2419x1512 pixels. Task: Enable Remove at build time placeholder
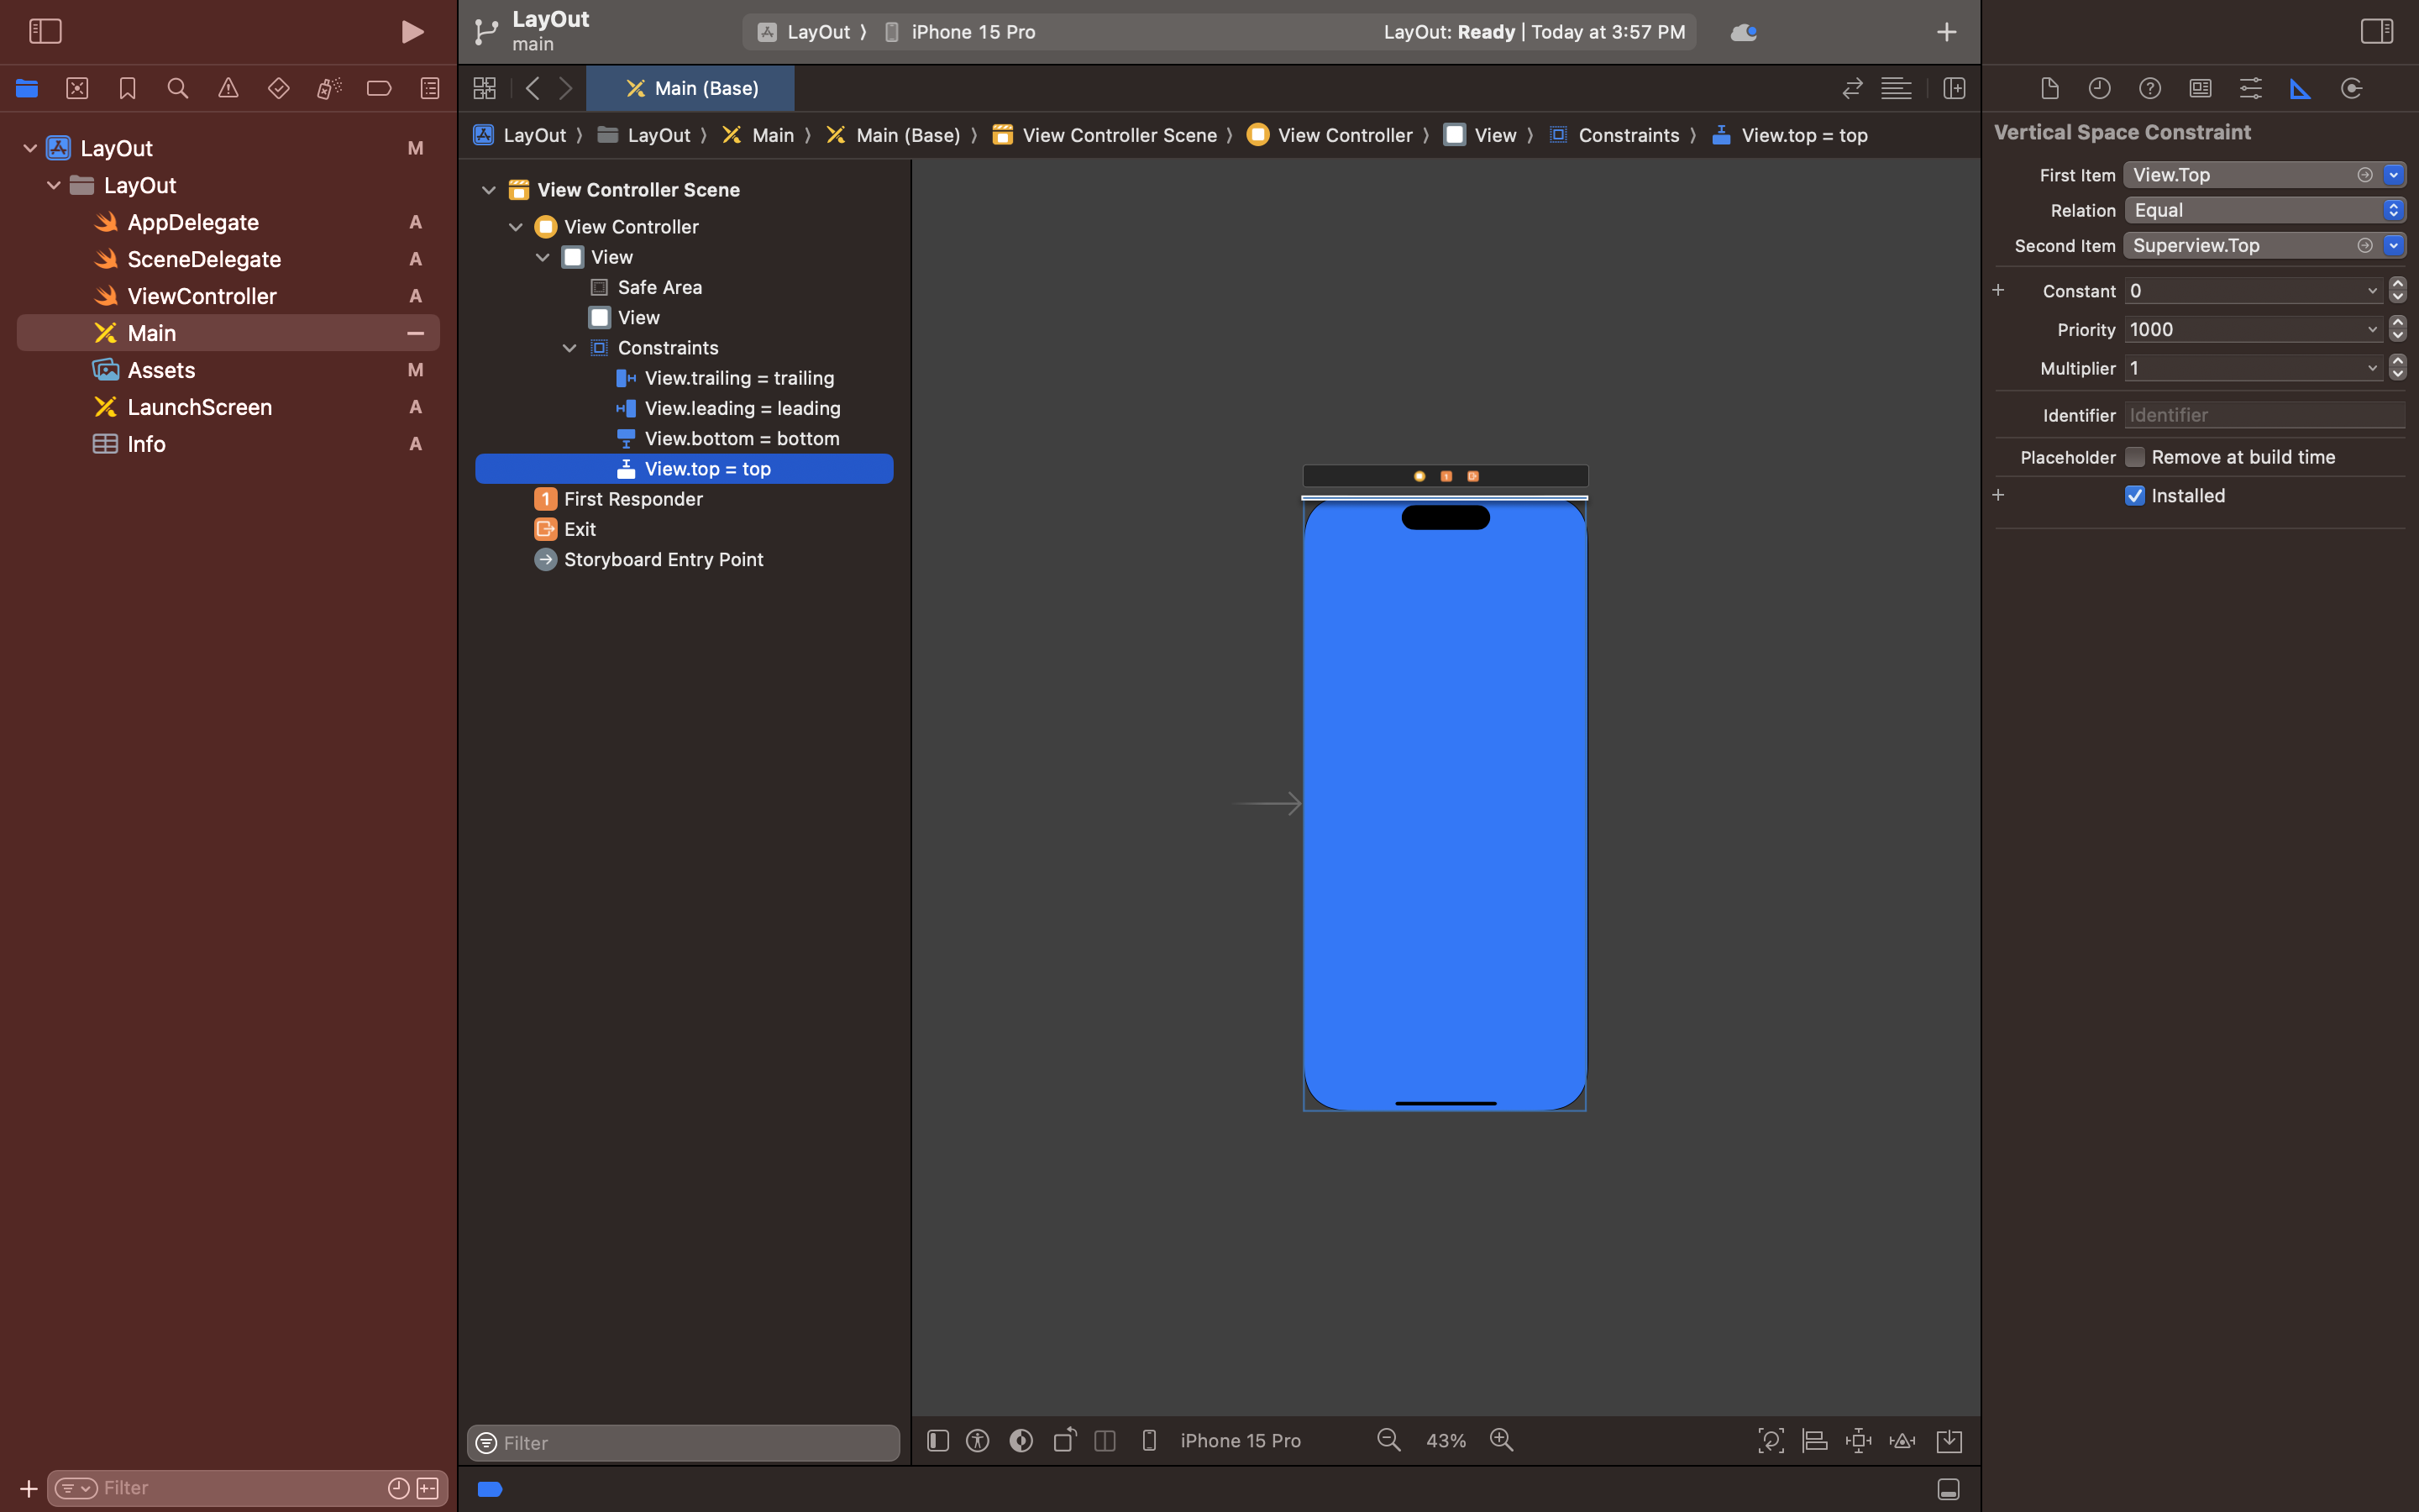2134,457
